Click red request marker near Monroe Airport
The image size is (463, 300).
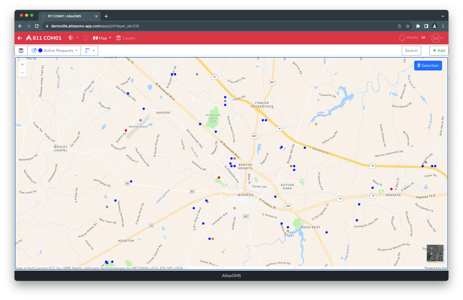[126, 130]
